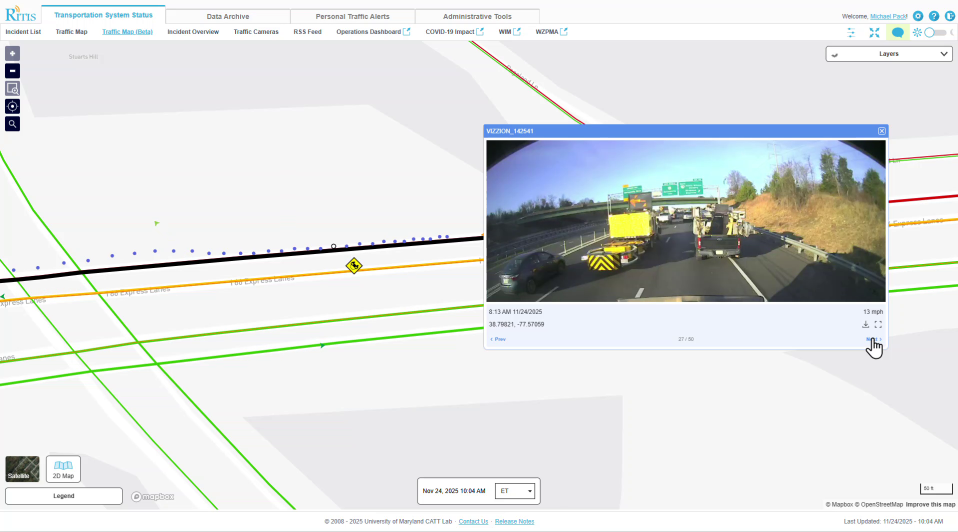This screenshot has height=532, width=958.
Task: Click the closed-eye icon in Layers box
Action: [x=834, y=54]
